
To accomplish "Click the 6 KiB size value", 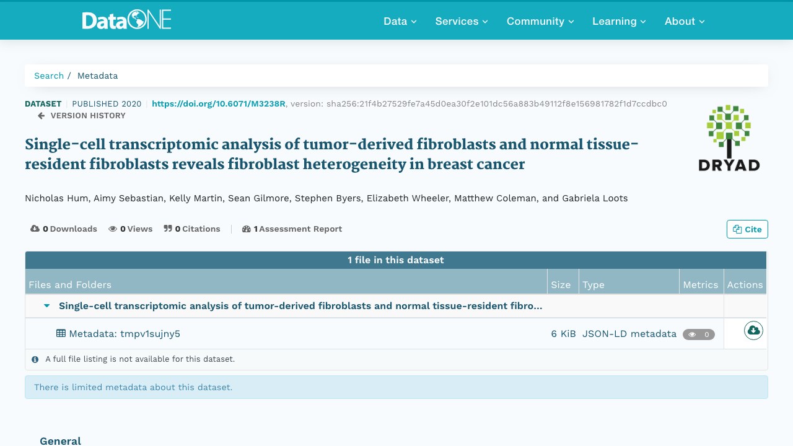I will [x=564, y=334].
